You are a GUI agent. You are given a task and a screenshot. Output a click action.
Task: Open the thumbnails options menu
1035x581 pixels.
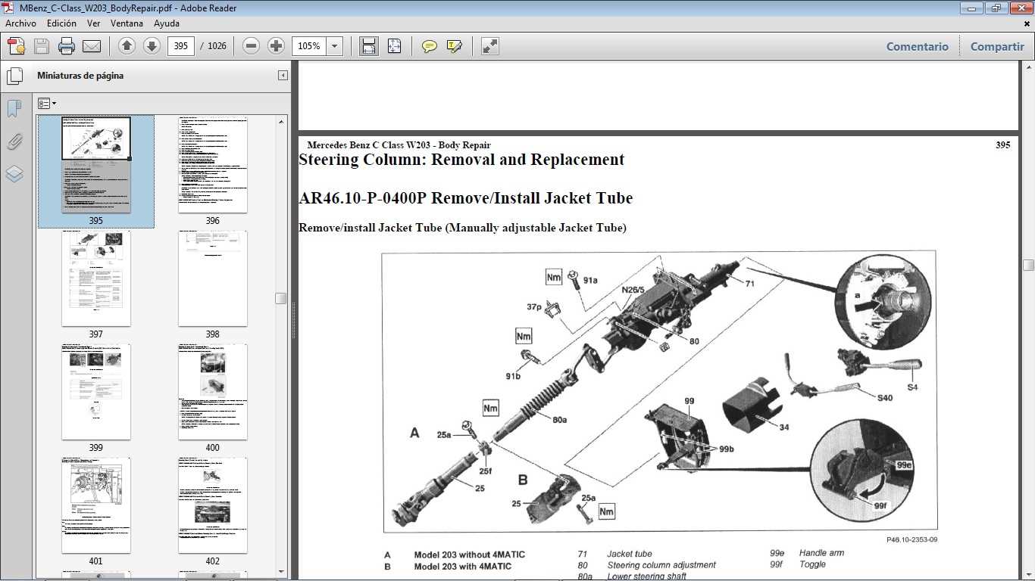tap(47, 104)
